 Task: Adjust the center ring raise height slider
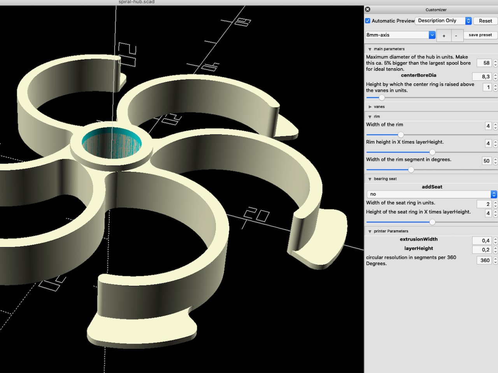click(382, 98)
